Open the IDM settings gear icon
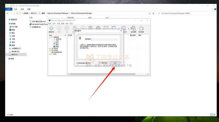The height and width of the screenshot is (122, 219). point(98,28)
